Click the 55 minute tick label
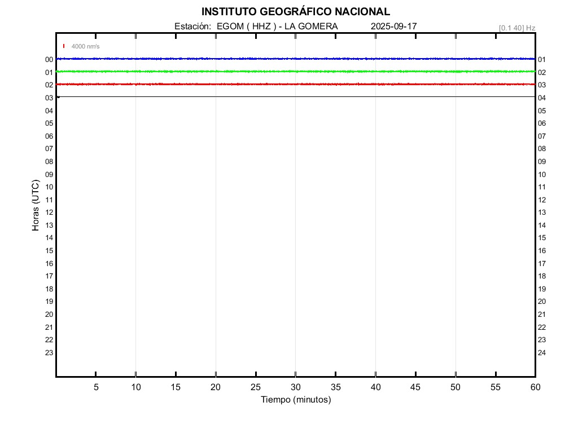Image resolution: width=578 pixels, height=433 pixels. point(496,387)
